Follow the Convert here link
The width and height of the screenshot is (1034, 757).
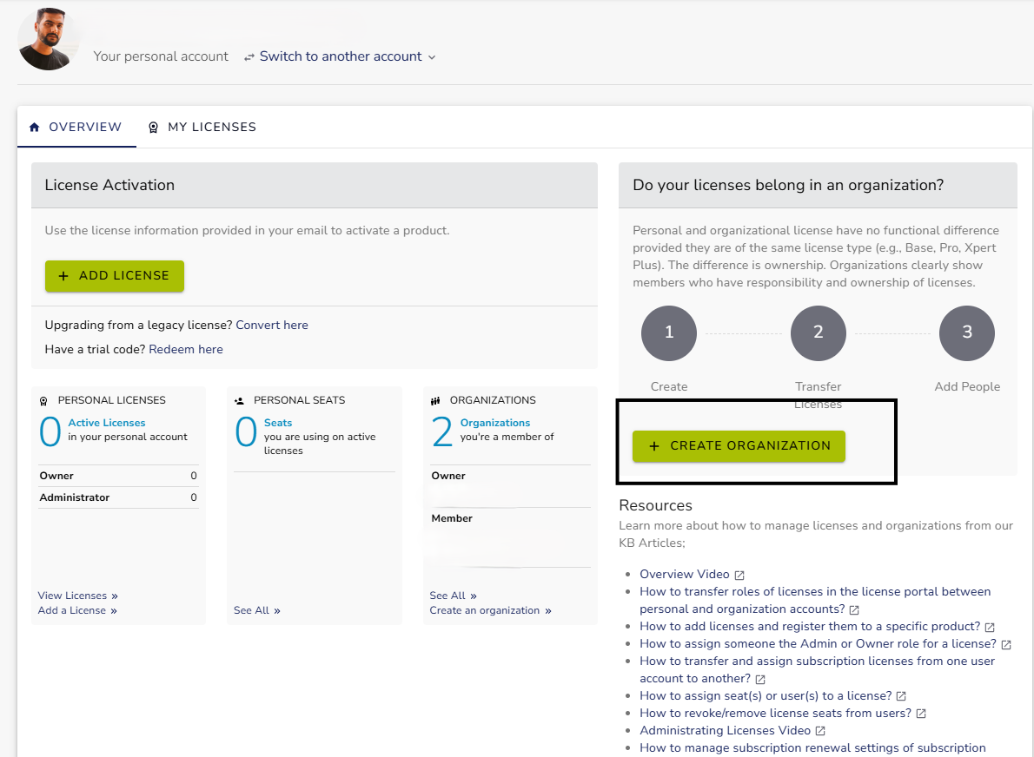click(272, 325)
